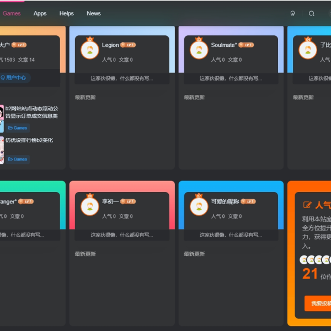Click 可爱的昵称's user avatar
The height and width of the screenshot is (331, 331).
click(x=199, y=206)
